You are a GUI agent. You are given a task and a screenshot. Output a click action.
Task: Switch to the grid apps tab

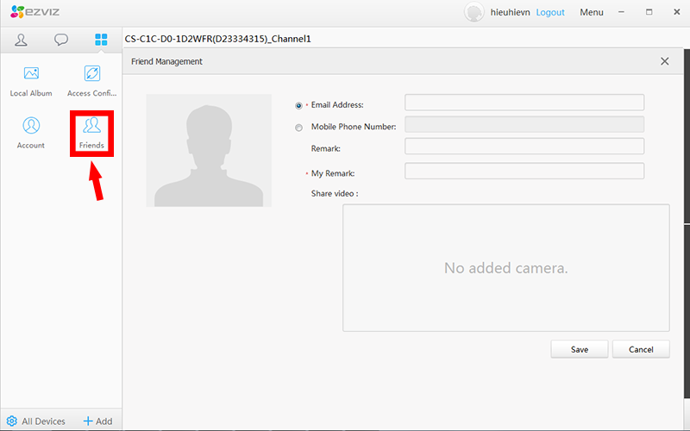click(x=101, y=40)
